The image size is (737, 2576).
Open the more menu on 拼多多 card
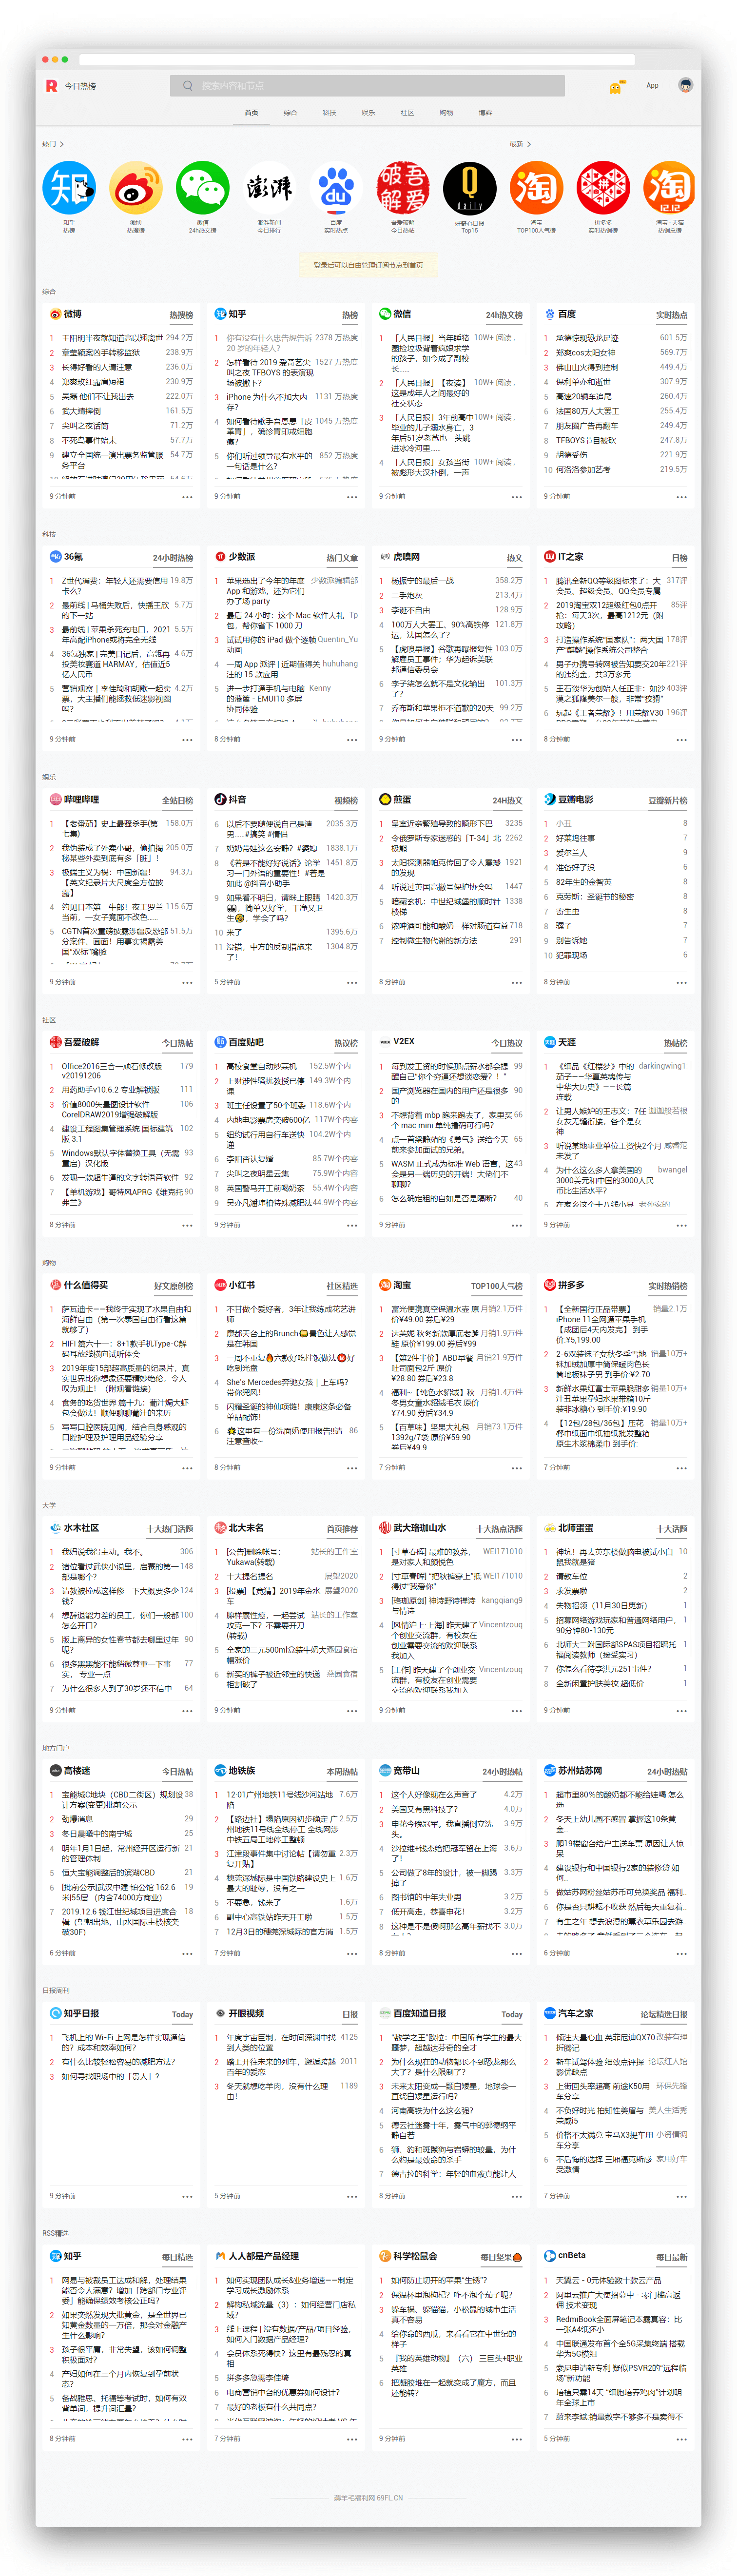pos(681,1468)
